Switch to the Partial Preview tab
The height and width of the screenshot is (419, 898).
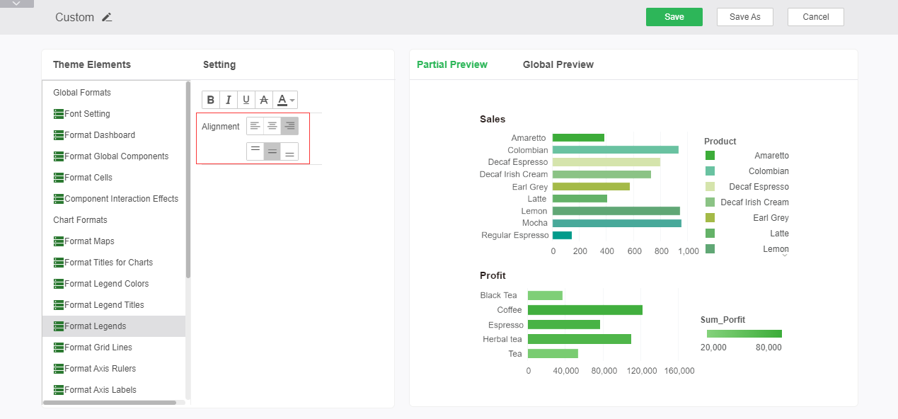[x=452, y=64]
